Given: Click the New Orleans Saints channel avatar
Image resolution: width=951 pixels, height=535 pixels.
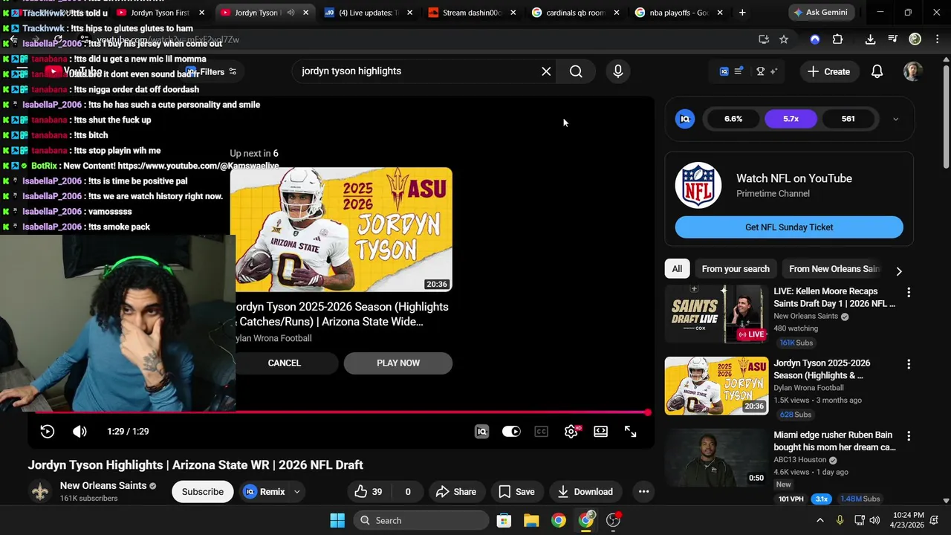Looking at the screenshot, I should 40,491.
